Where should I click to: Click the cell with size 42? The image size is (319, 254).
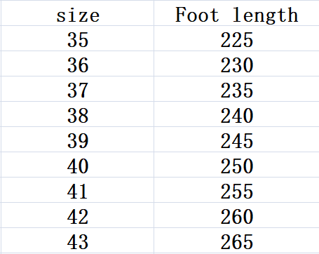[77, 215]
